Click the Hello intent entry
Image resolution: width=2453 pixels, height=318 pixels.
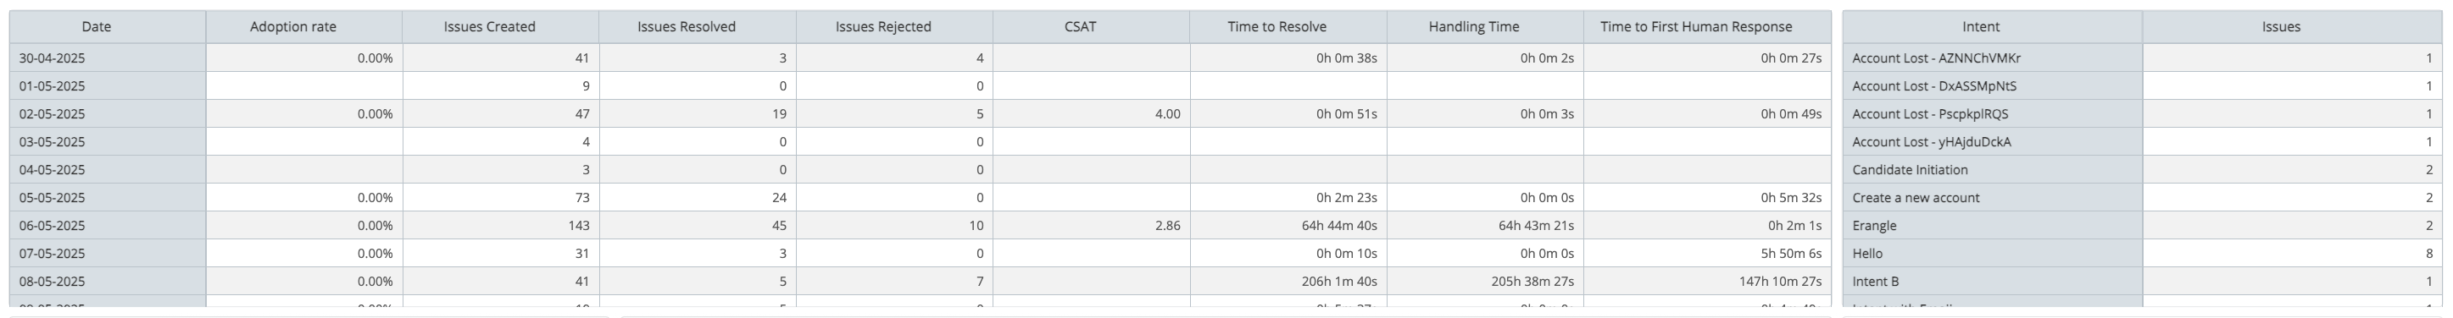[x=1866, y=254]
